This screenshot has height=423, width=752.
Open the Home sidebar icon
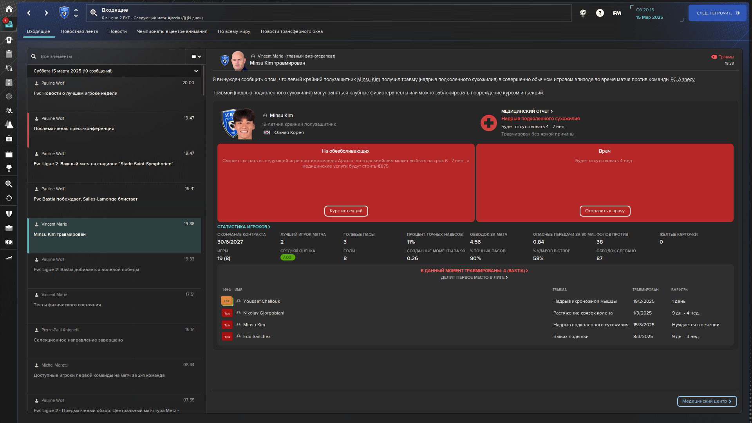(x=9, y=9)
